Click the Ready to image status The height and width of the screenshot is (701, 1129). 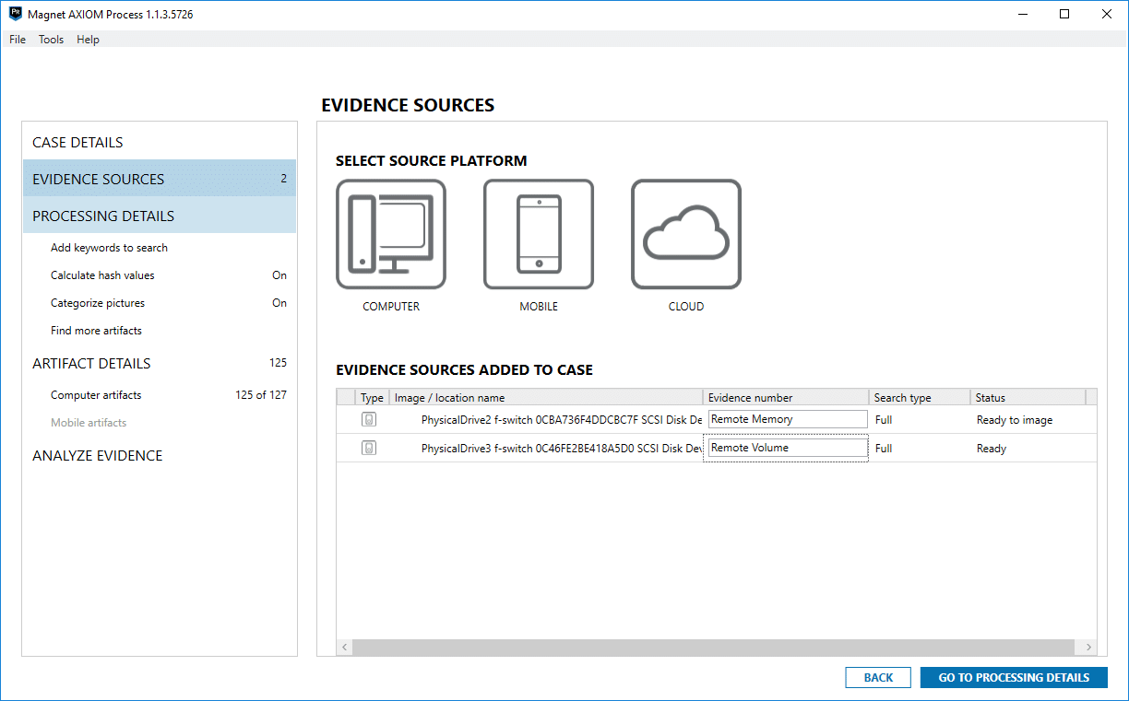1015,420
